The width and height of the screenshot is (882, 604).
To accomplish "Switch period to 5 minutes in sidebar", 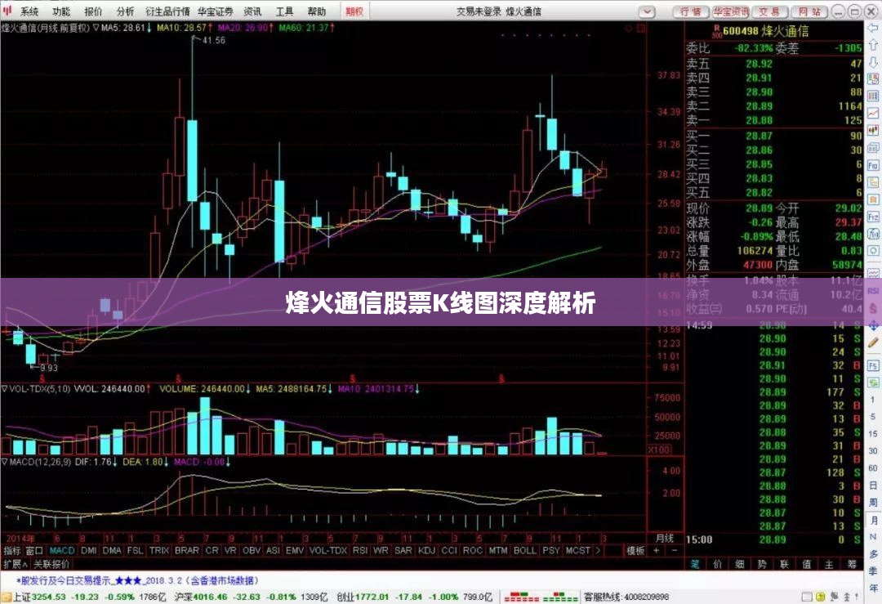I will point(873,417).
